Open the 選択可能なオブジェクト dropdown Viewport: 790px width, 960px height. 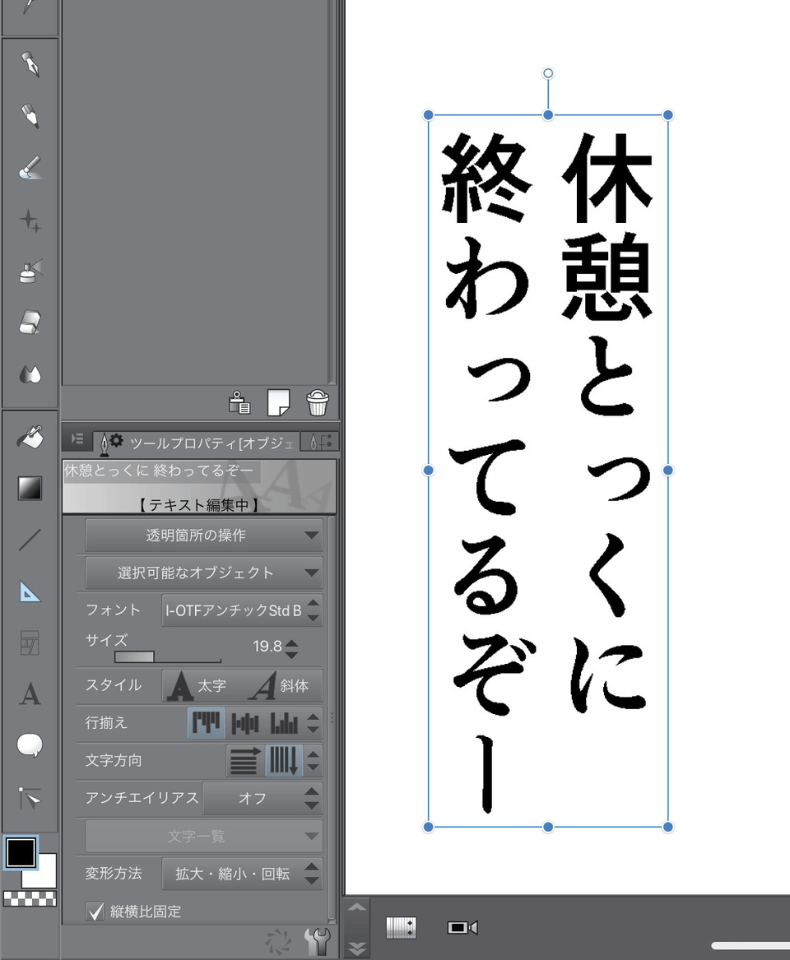203,573
